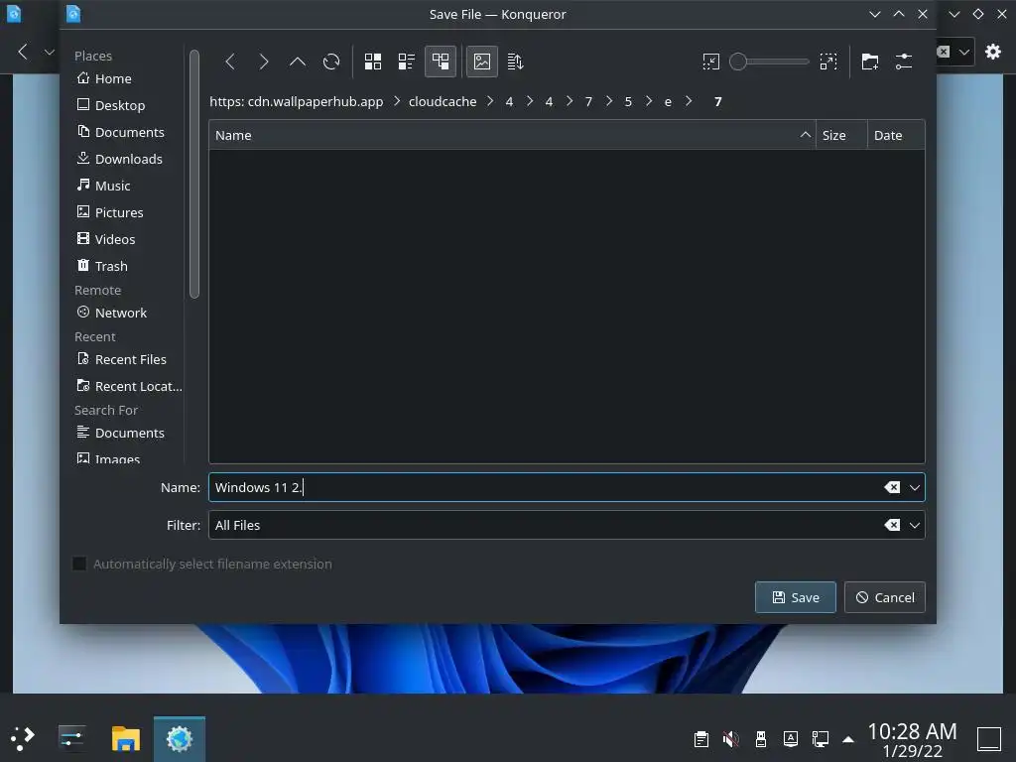
Task: Expand hidden system tray icons arrow
Action: point(848,739)
